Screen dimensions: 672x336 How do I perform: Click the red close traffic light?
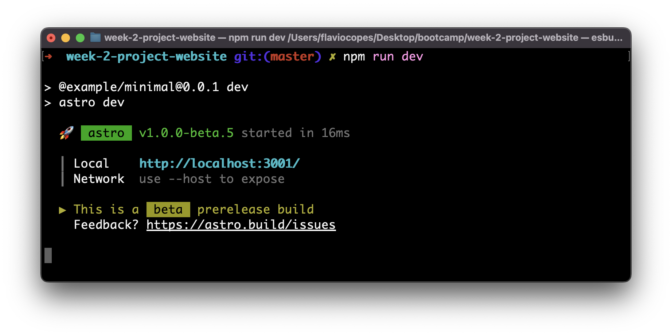coord(51,38)
